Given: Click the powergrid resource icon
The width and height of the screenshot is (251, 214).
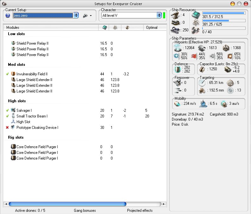Looking at the screenshot, I should (196, 23).
